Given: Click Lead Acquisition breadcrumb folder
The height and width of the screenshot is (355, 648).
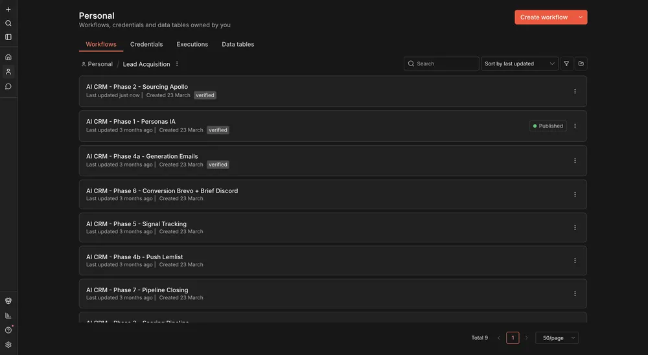Looking at the screenshot, I should pyautogui.click(x=146, y=64).
